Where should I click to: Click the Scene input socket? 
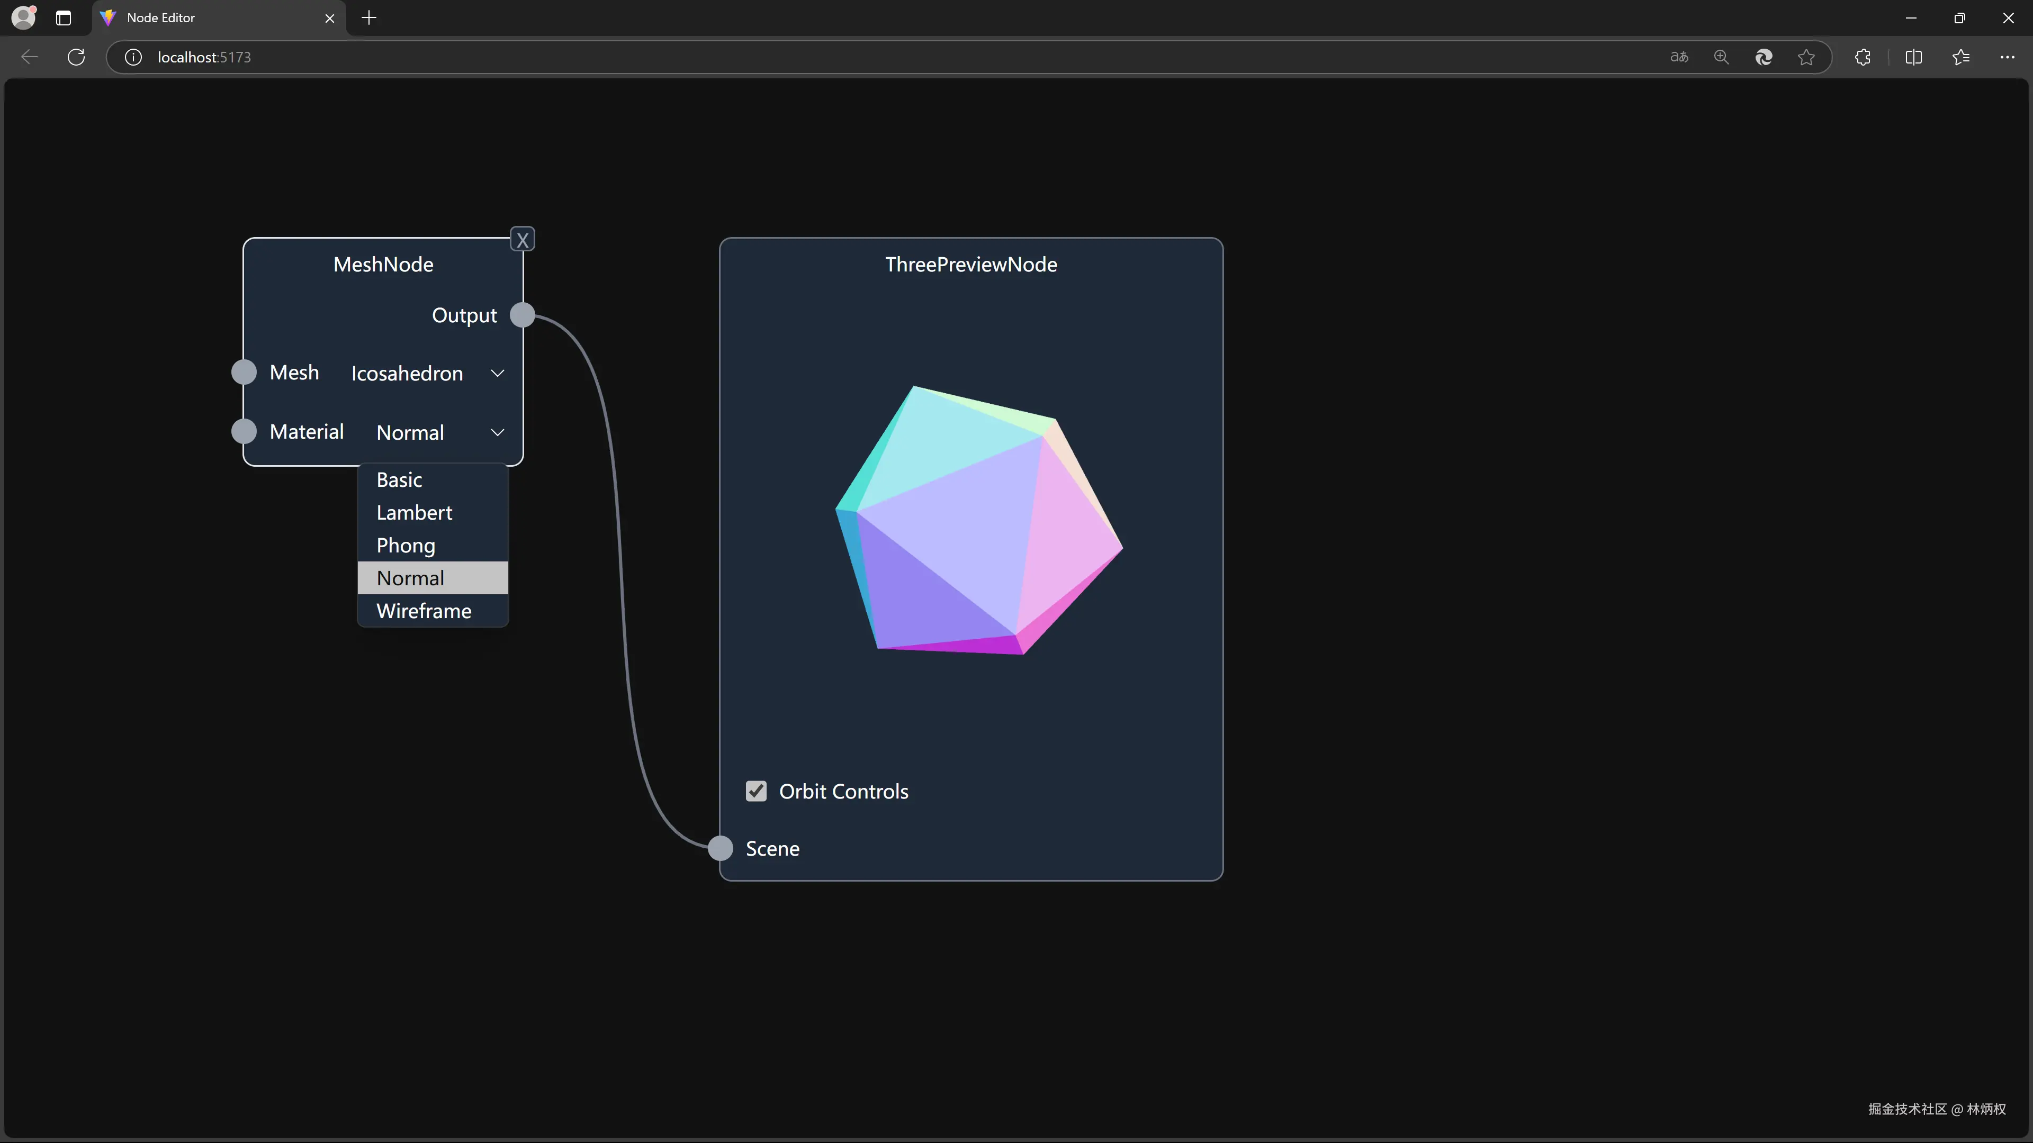coord(720,848)
